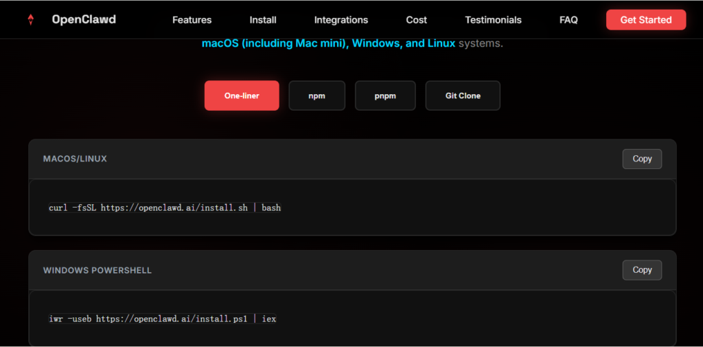Jump to Testimonials from the navbar
703x347 pixels.
[493, 20]
